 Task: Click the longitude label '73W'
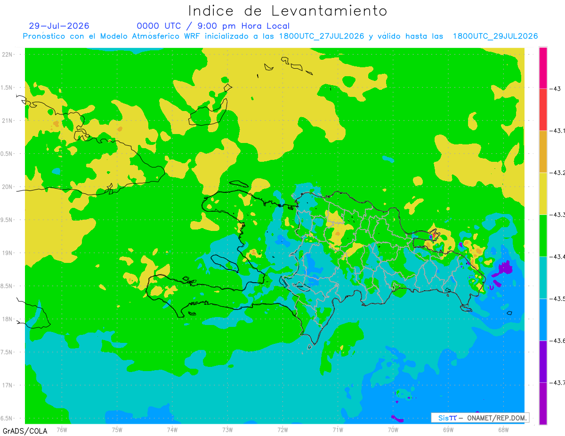(x=227, y=429)
